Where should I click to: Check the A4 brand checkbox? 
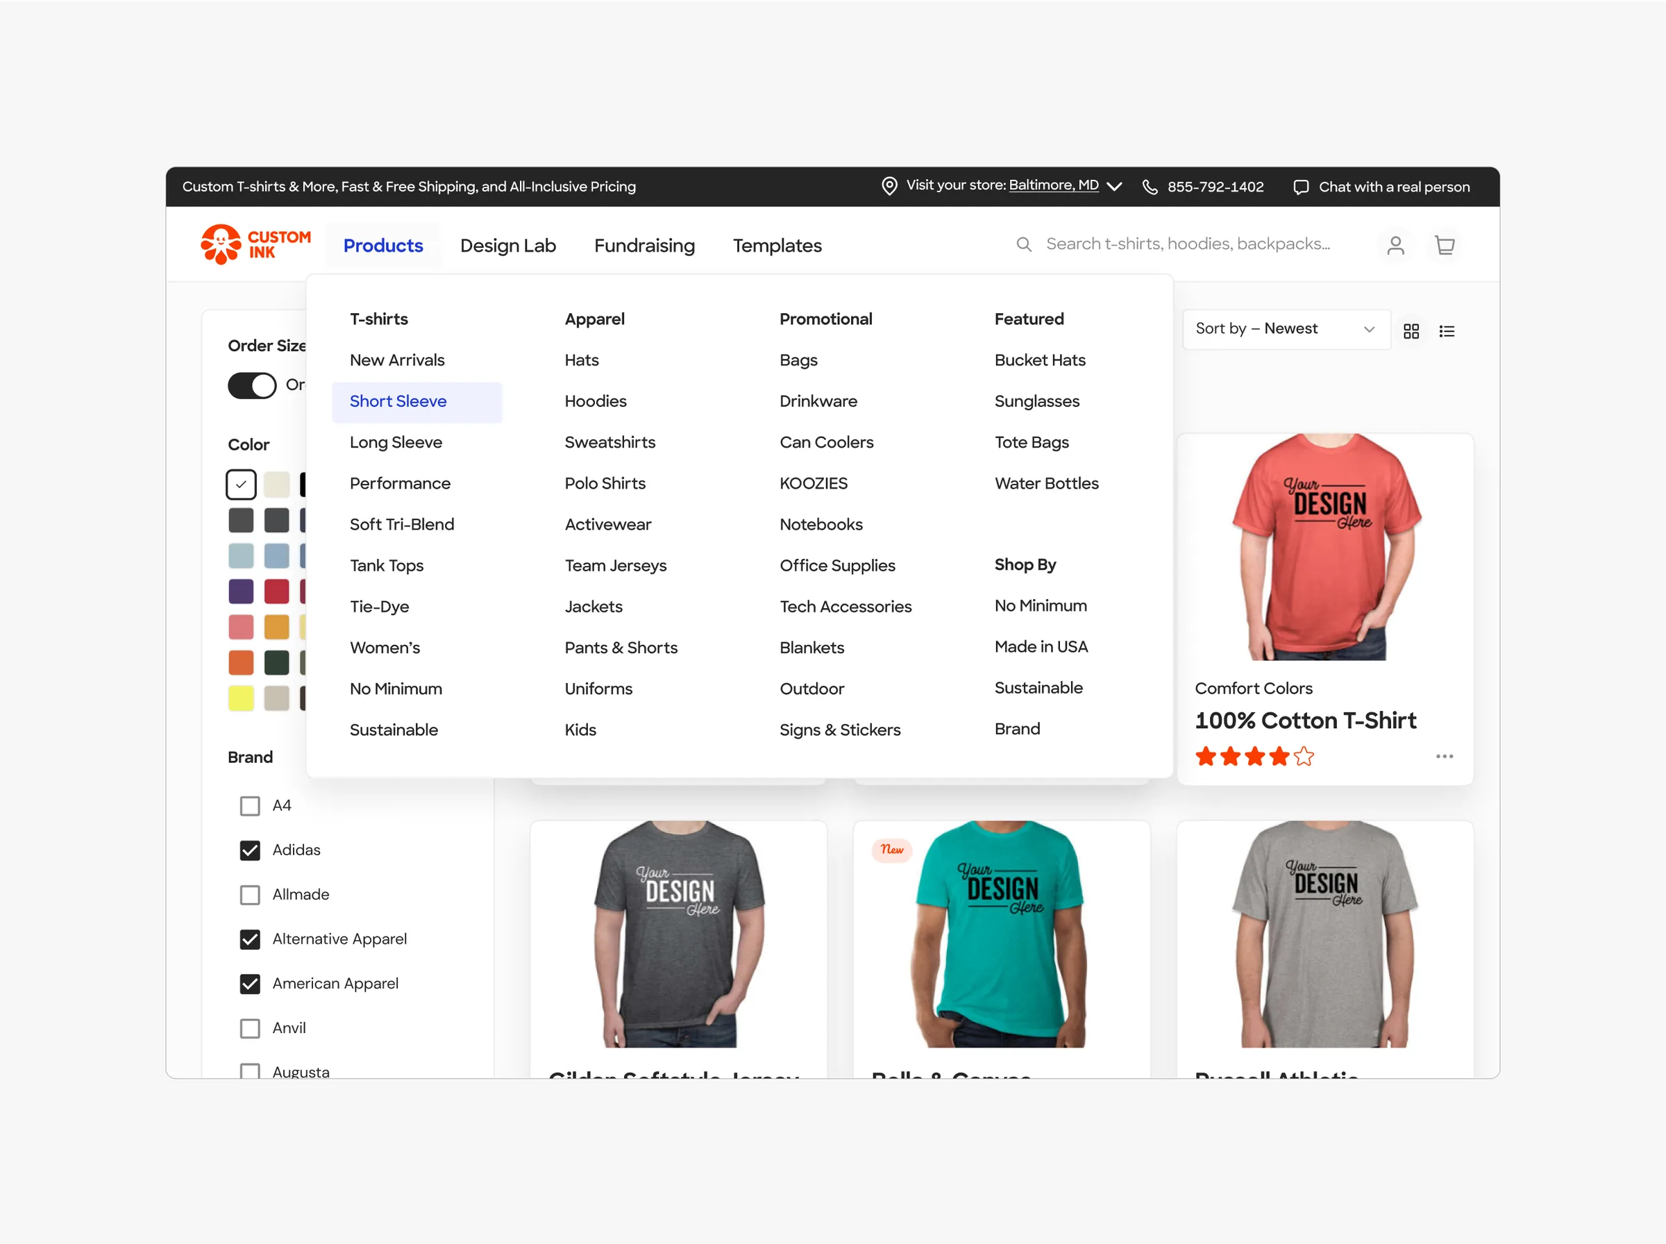click(250, 806)
